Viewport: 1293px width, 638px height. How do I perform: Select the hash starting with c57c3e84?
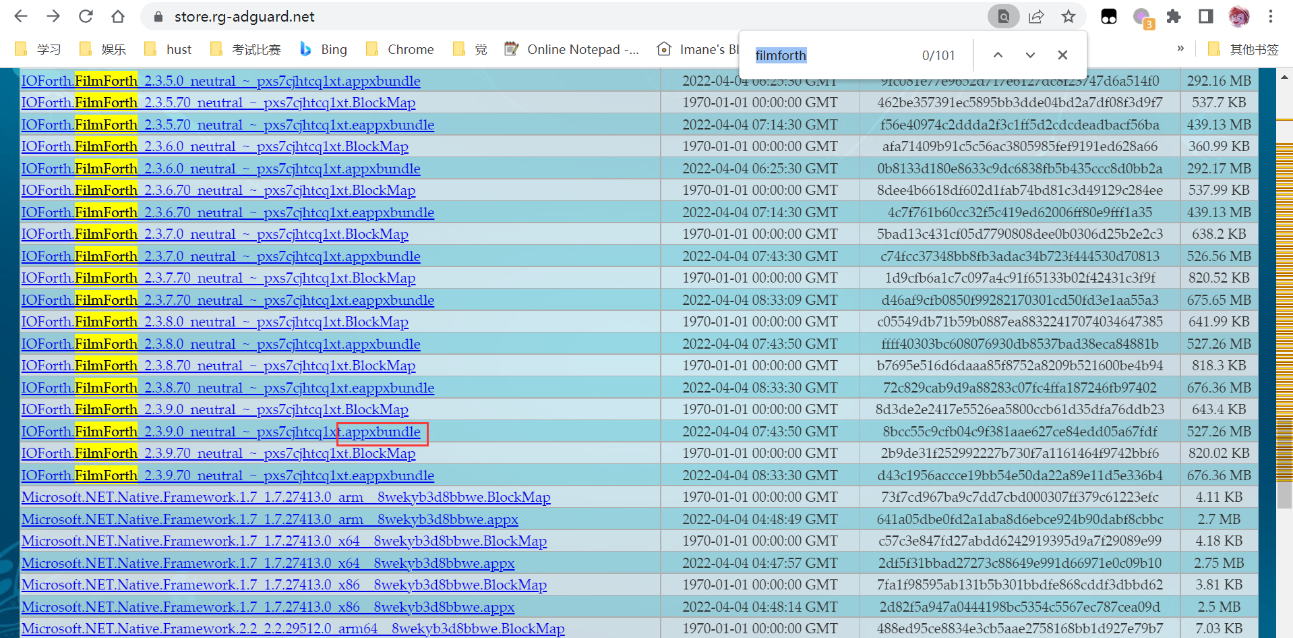pos(1020,541)
